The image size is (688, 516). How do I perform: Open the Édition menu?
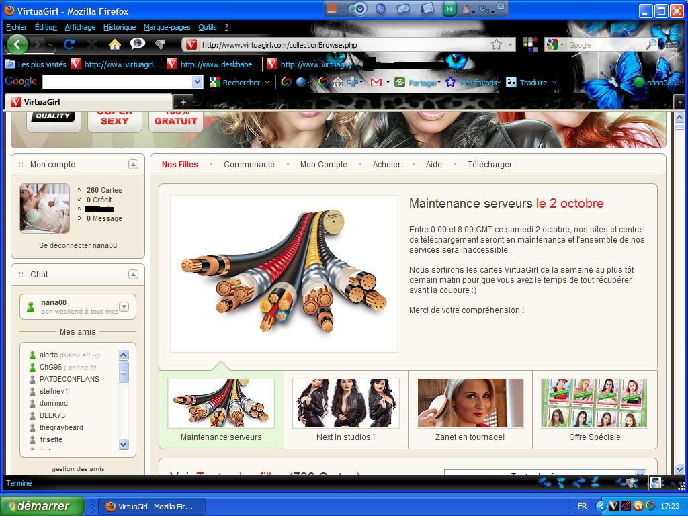click(46, 27)
